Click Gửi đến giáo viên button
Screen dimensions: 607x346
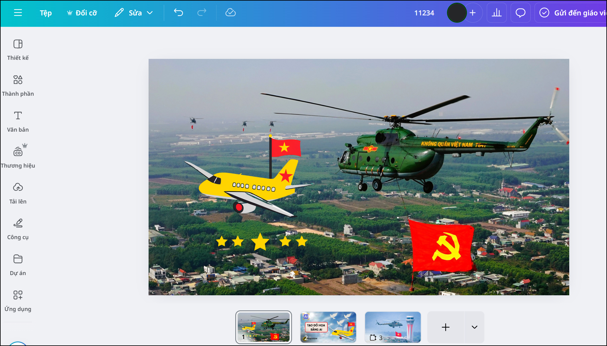(571, 13)
